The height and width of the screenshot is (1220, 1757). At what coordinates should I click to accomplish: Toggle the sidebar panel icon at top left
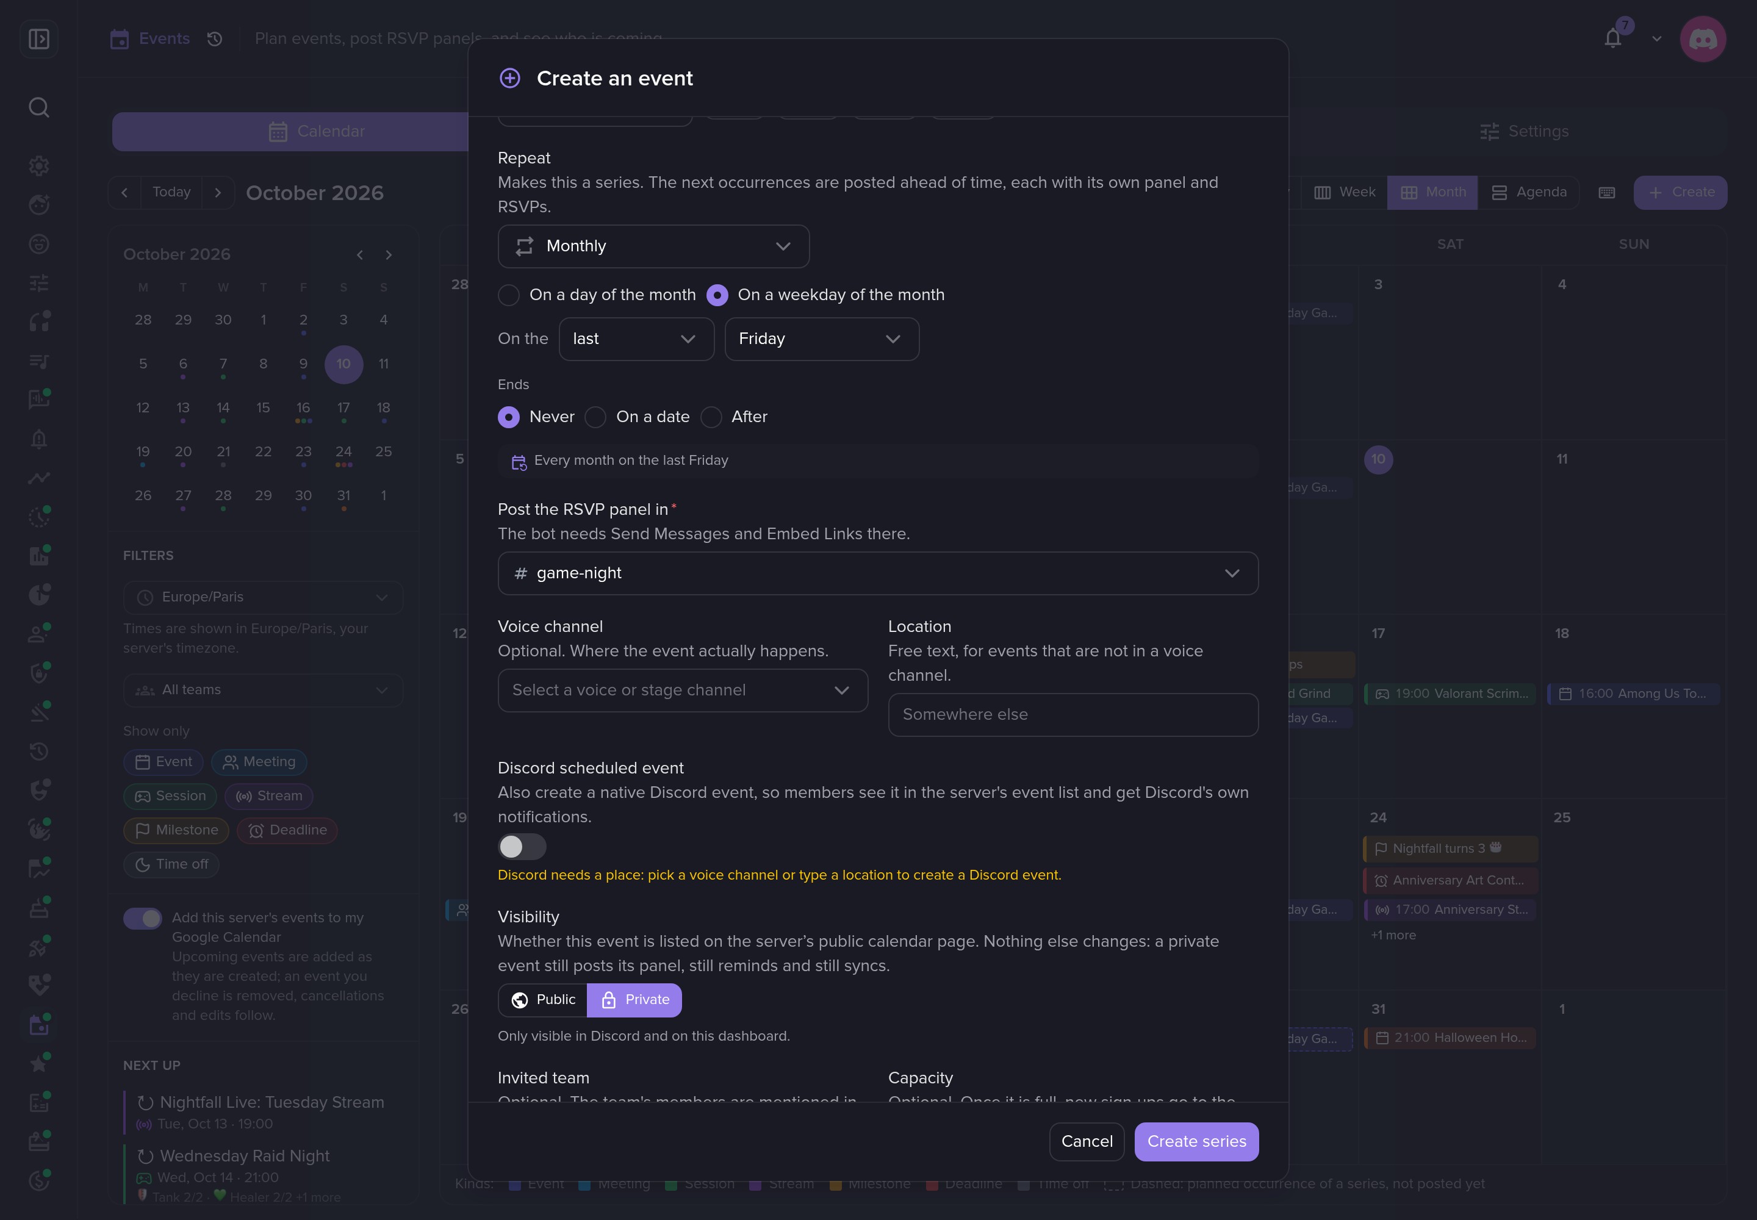pyautogui.click(x=39, y=38)
